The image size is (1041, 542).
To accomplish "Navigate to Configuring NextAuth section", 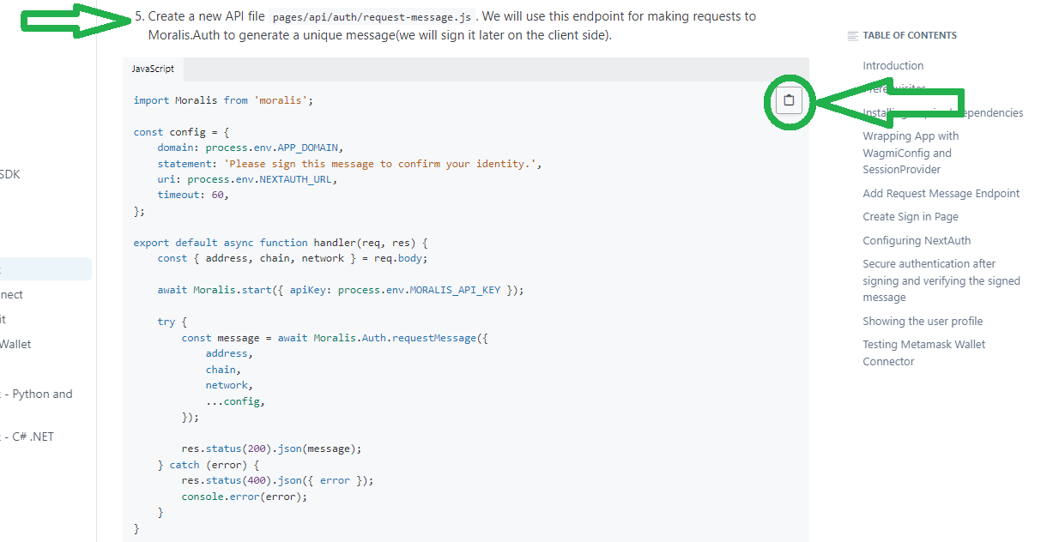I will [917, 241].
